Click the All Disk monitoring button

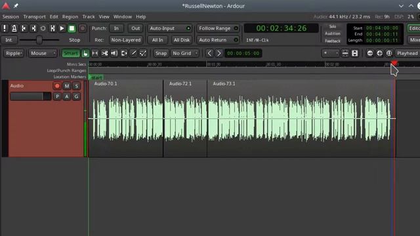click(x=182, y=40)
